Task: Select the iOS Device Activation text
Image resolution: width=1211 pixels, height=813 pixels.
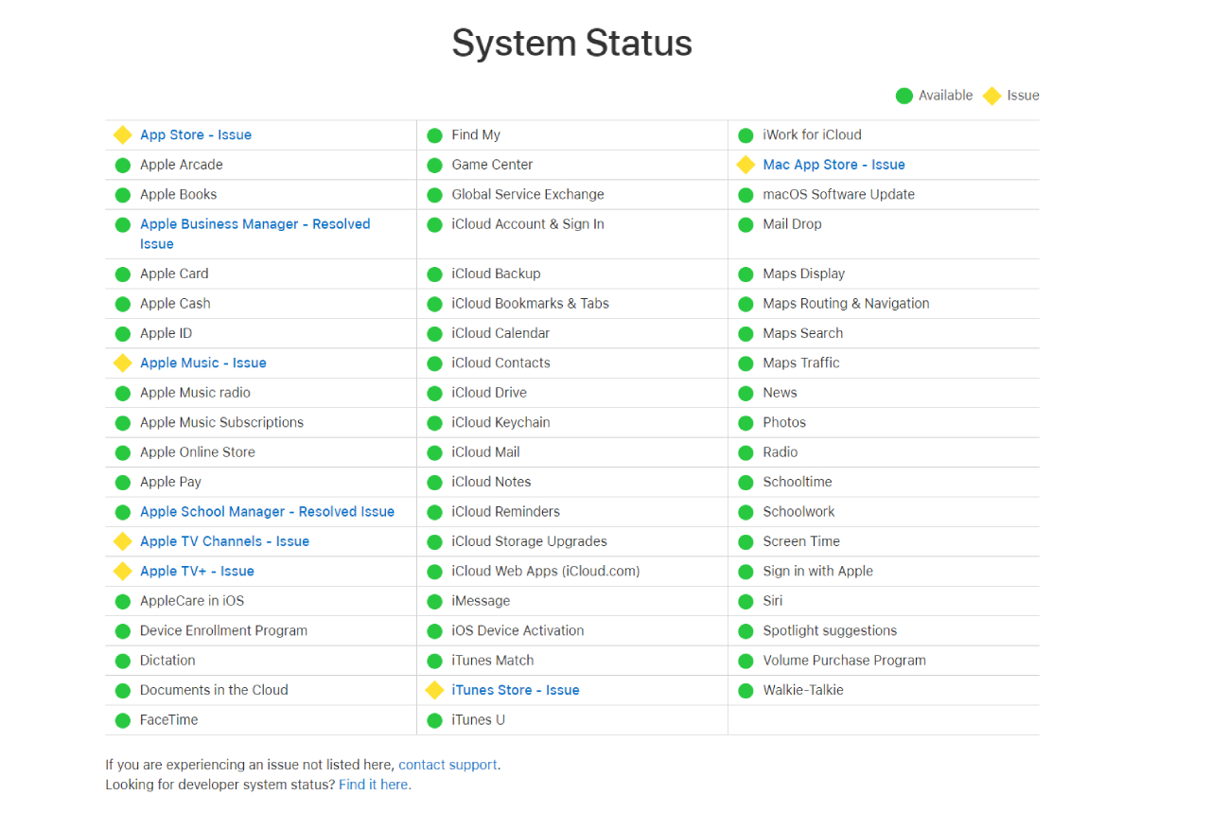Action: [x=518, y=630]
